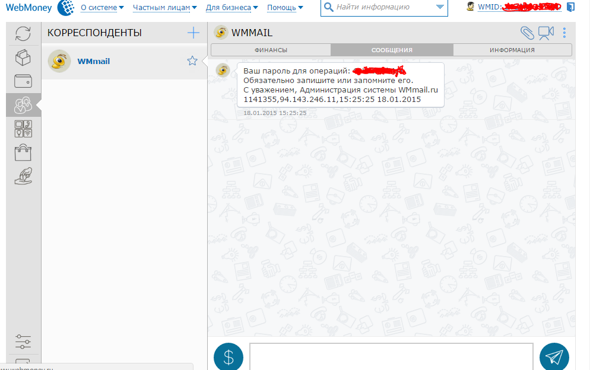This screenshot has width=590, height=370.
Task: Refresh using the sidebar sync icon
Action: [x=23, y=33]
